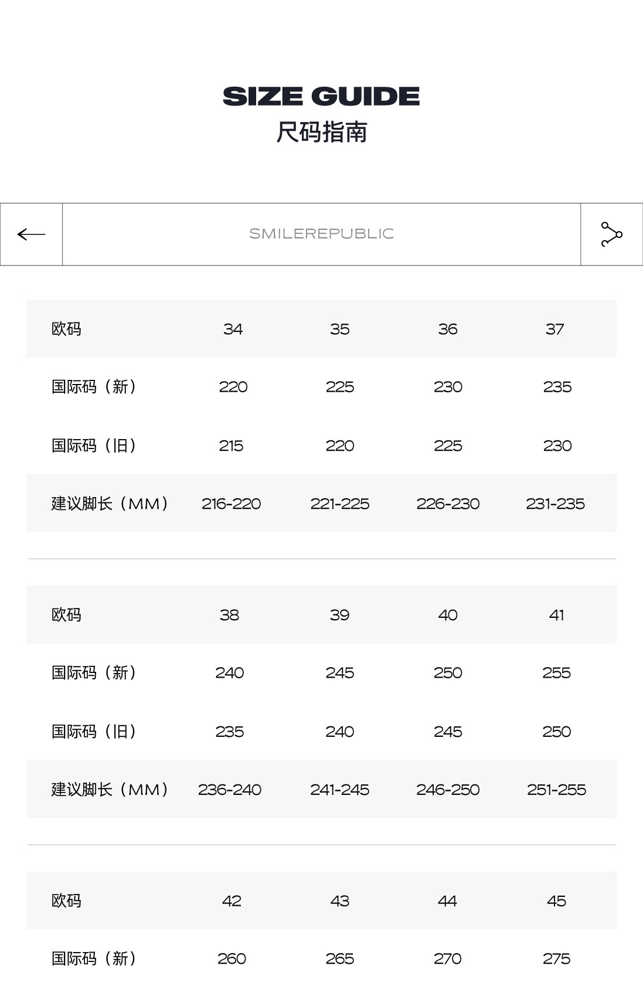Select EU size 40 cell

pos(448,615)
